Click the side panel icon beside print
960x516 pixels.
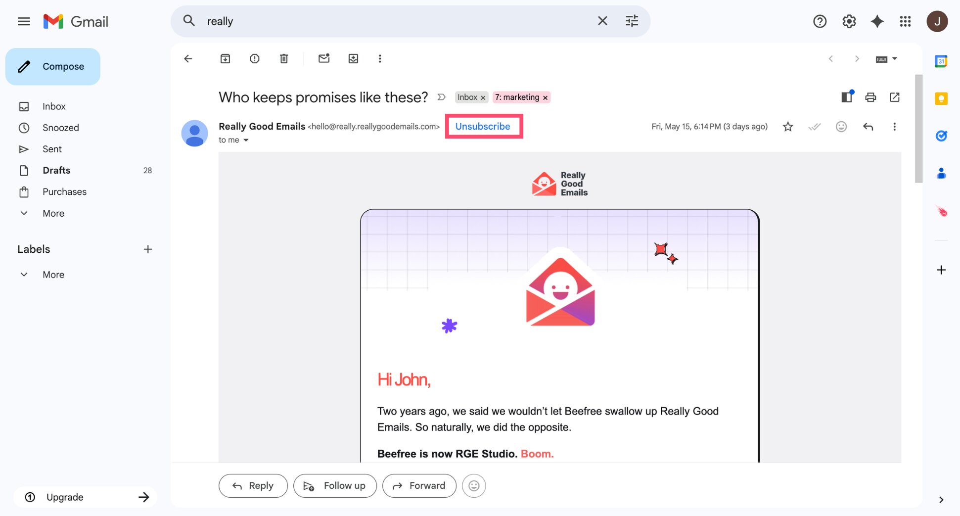[847, 96]
